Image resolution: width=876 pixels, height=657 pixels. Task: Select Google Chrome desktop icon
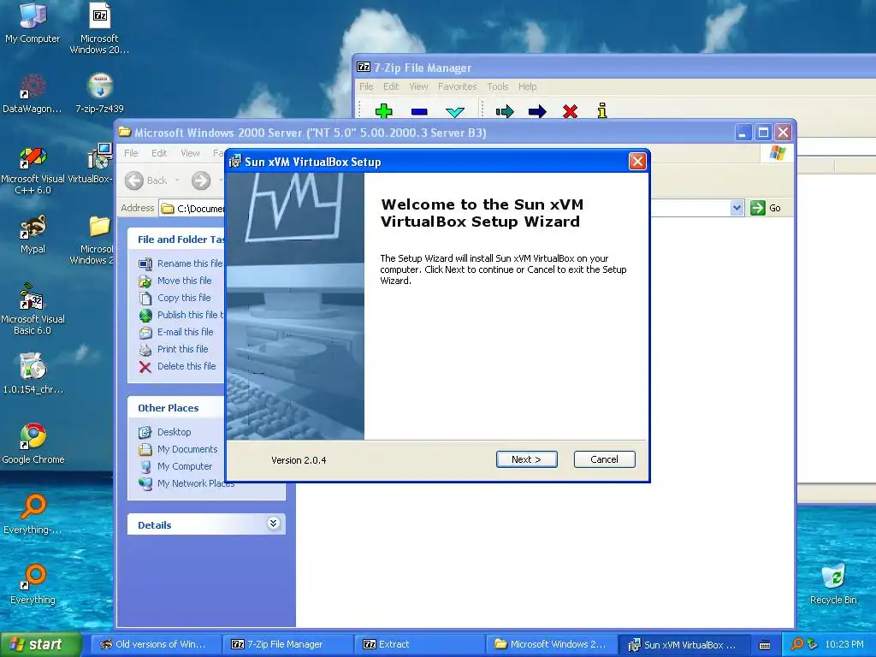coord(33,444)
